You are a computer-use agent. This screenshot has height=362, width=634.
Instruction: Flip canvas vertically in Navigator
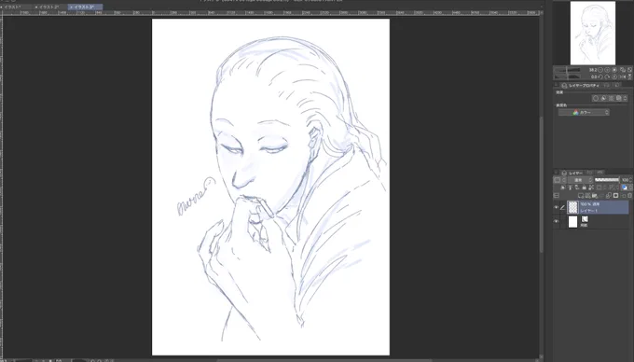coord(629,77)
